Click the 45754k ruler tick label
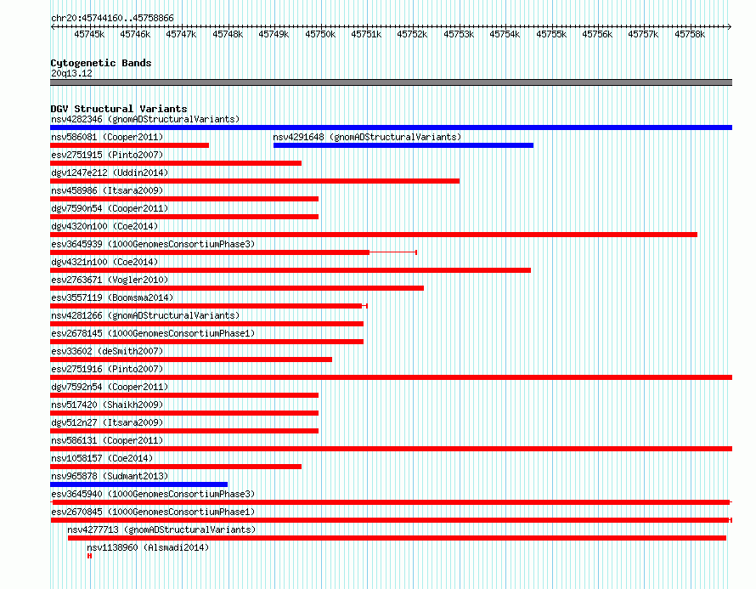 (505, 34)
